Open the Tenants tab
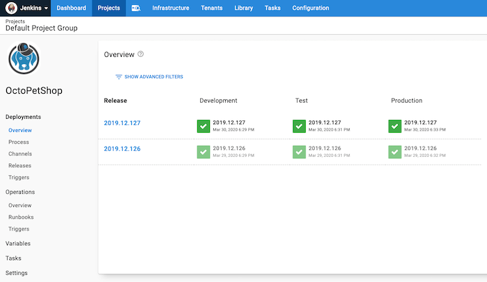Screen dimensions: 487x282 coord(211,8)
